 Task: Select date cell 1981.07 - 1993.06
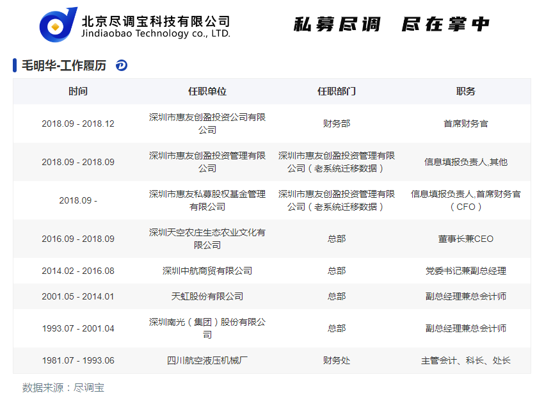(78, 360)
